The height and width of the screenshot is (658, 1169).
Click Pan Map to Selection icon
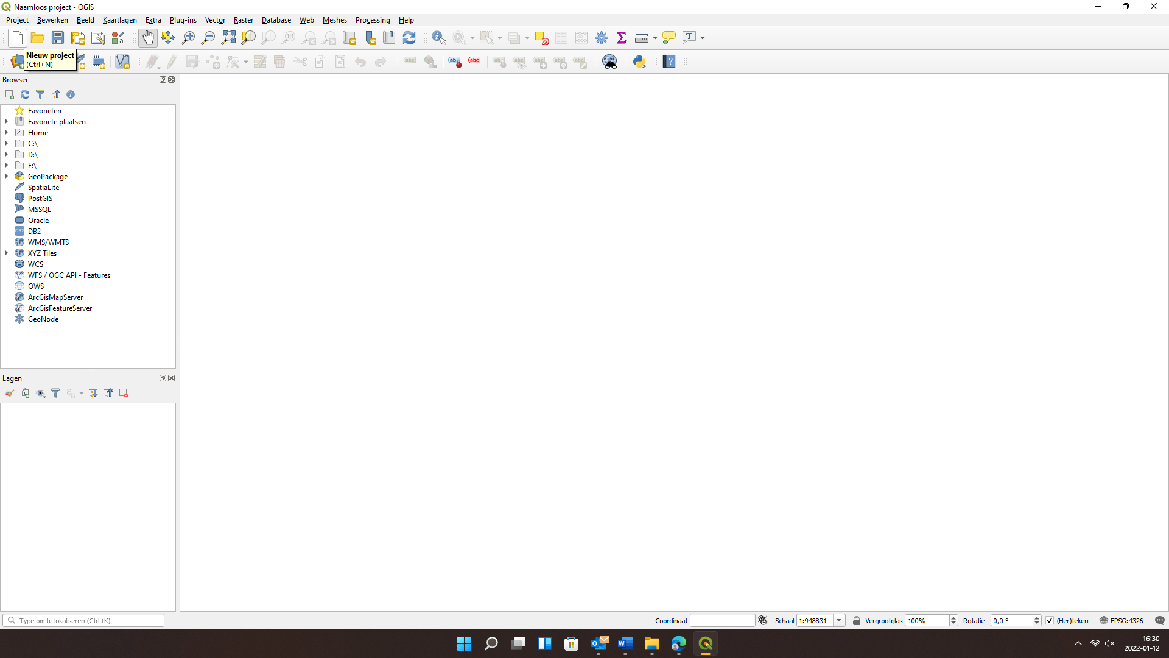(x=168, y=38)
